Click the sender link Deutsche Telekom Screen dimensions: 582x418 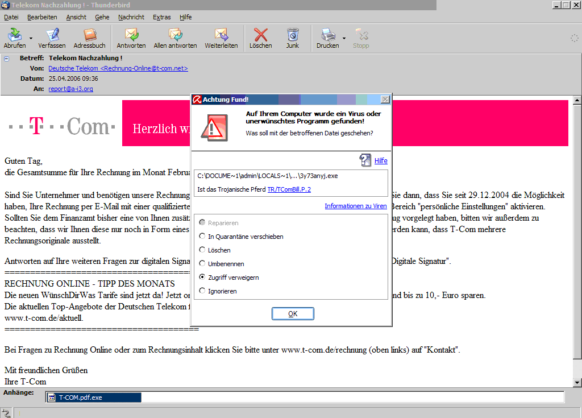[x=118, y=68]
